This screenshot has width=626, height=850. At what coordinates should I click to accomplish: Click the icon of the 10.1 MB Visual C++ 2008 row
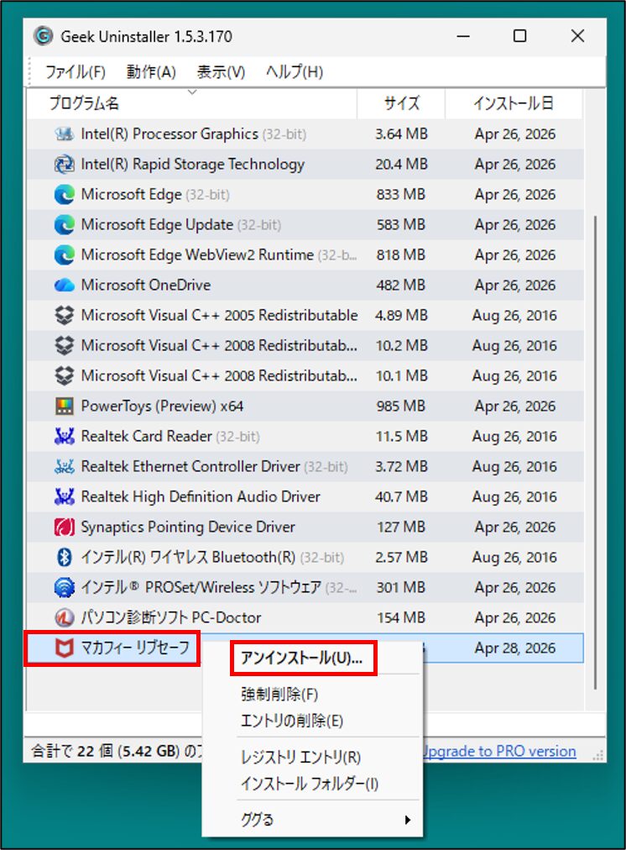[65, 375]
